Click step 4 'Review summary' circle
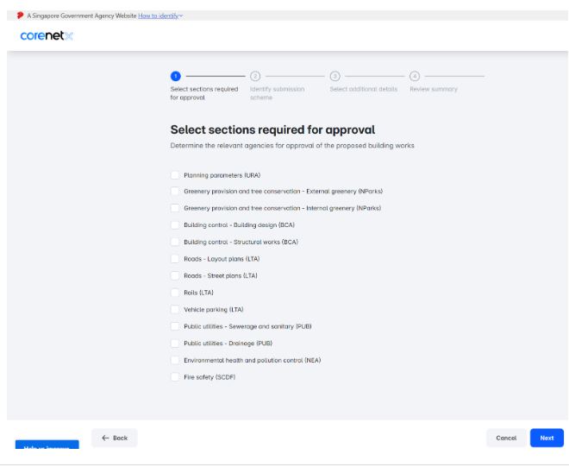The image size is (569, 467). (415, 77)
